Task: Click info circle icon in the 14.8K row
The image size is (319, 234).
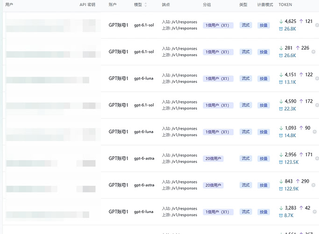Action: (314, 132)
